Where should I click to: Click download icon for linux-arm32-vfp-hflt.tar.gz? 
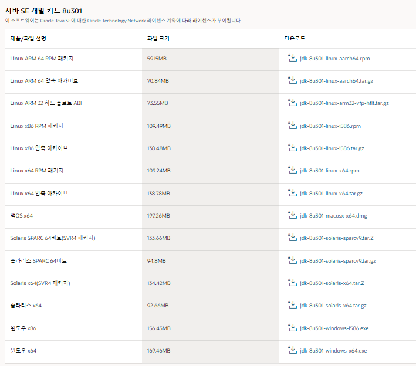click(x=292, y=103)
